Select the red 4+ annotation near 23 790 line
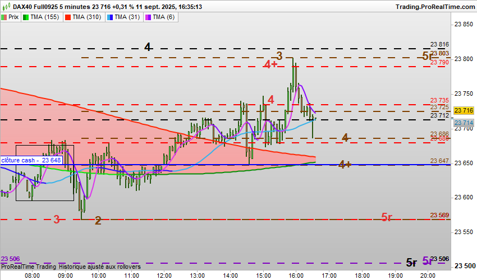Screen dimensions: 477x280 point(270,64)
